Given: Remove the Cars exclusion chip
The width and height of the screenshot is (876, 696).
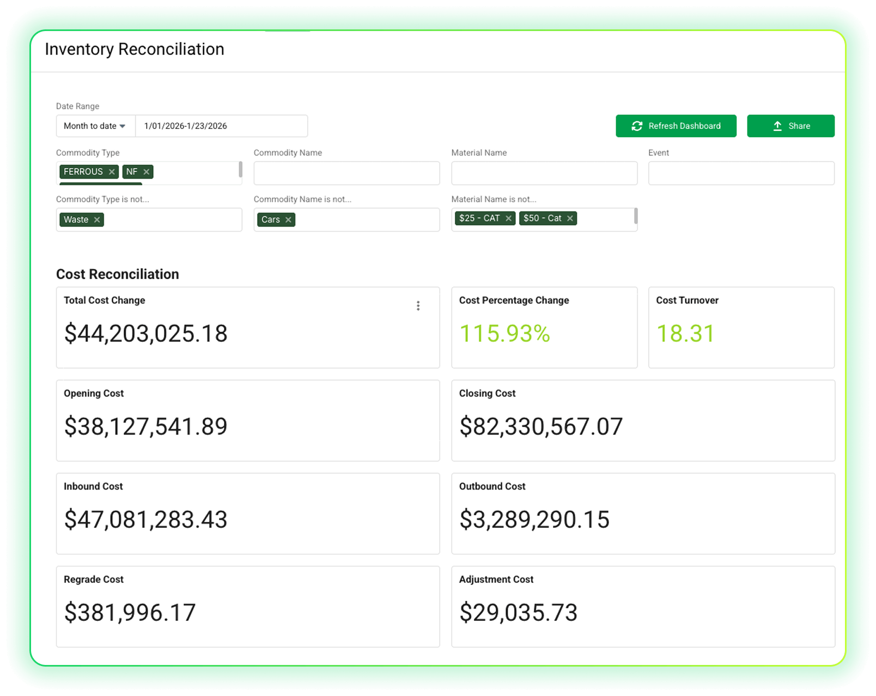Looking at the screenshot, I should (288, 220).
